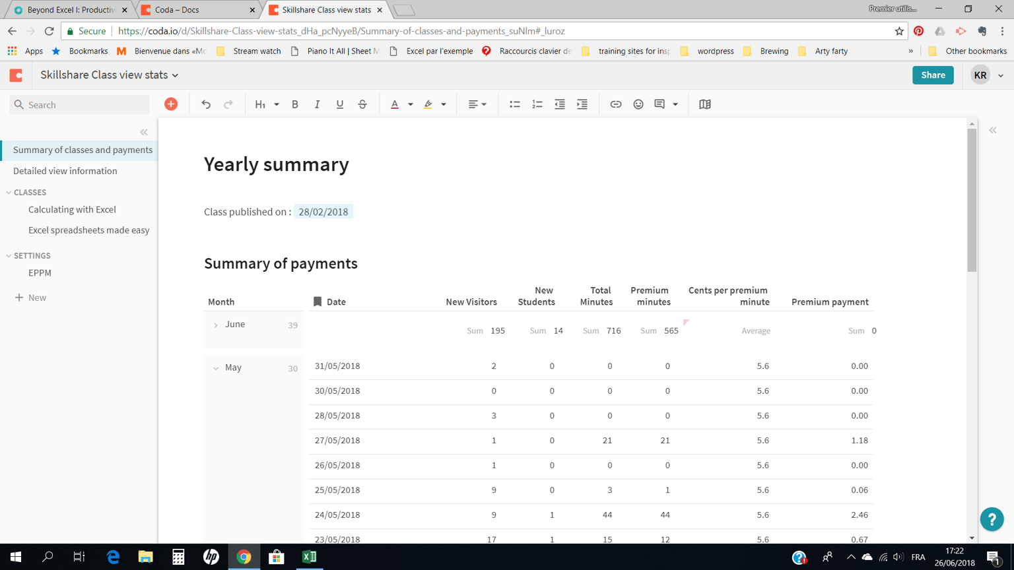Image resolution: width=1014 pixels, height=570 pixels.
Task: Click the red add (plus) button in toolbar
Action: (171, 104)
